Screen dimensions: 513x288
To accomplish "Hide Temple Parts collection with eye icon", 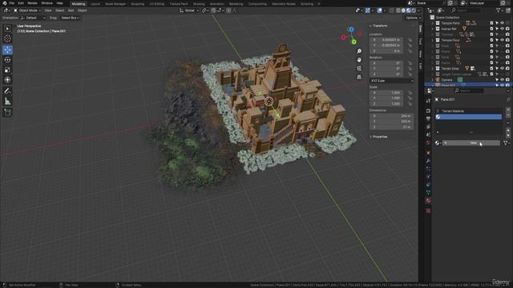I will coord(503,23).
